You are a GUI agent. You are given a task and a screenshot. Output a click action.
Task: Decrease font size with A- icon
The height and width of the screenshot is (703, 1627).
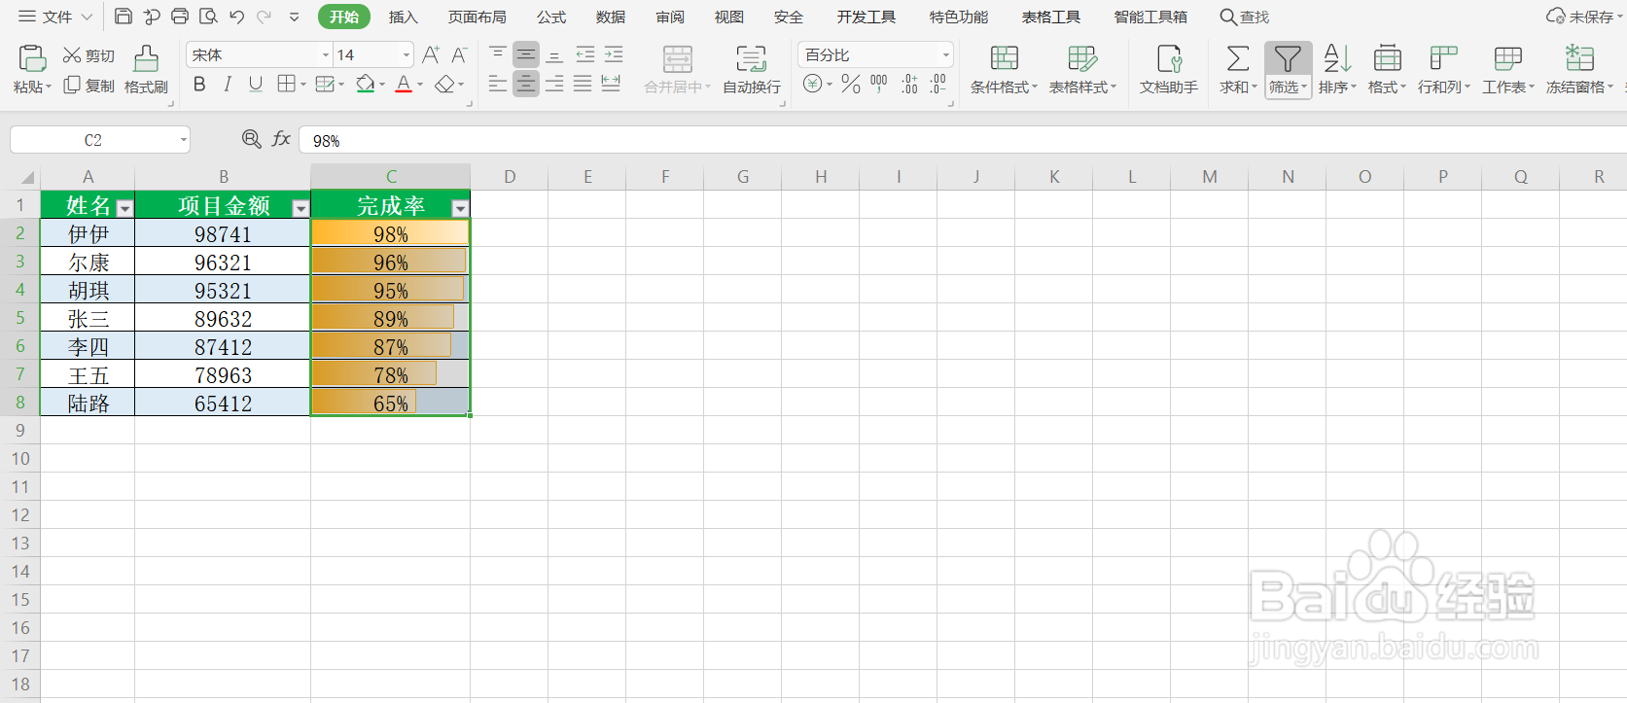click(x=459, y=54)
